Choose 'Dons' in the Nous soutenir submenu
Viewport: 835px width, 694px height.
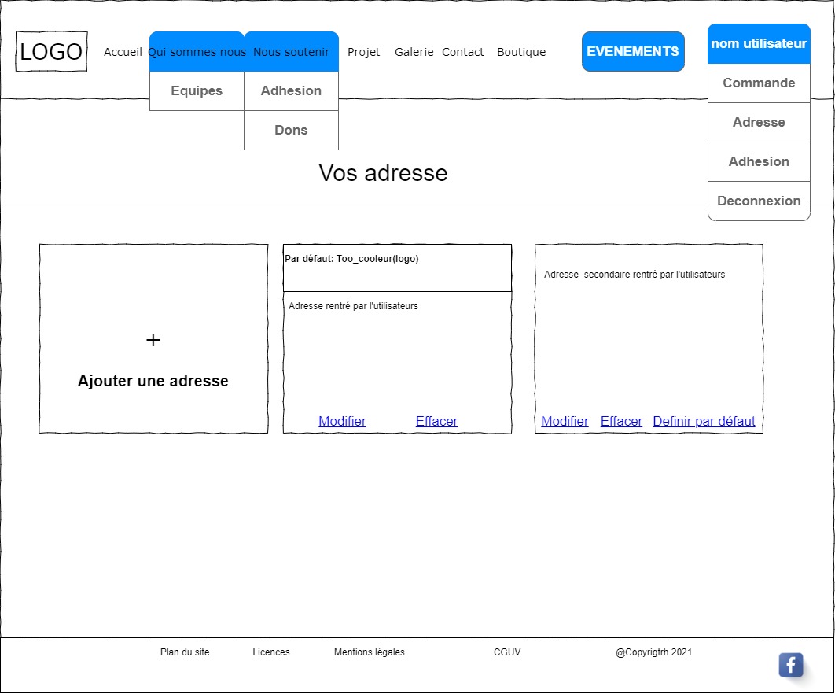[291, 131]
